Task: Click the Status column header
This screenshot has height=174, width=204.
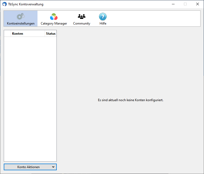Action: 51,34
